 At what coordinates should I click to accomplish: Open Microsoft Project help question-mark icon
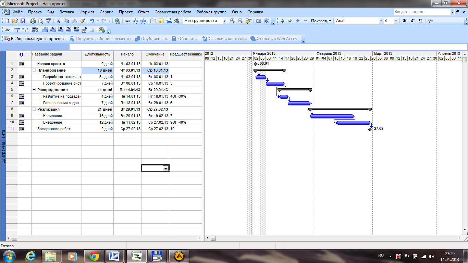[x=267, y=21]
